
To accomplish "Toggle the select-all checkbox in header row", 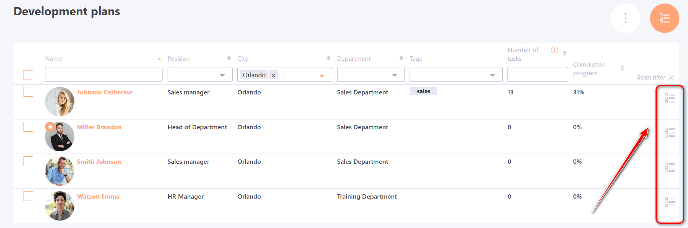I will coord(29,75).
